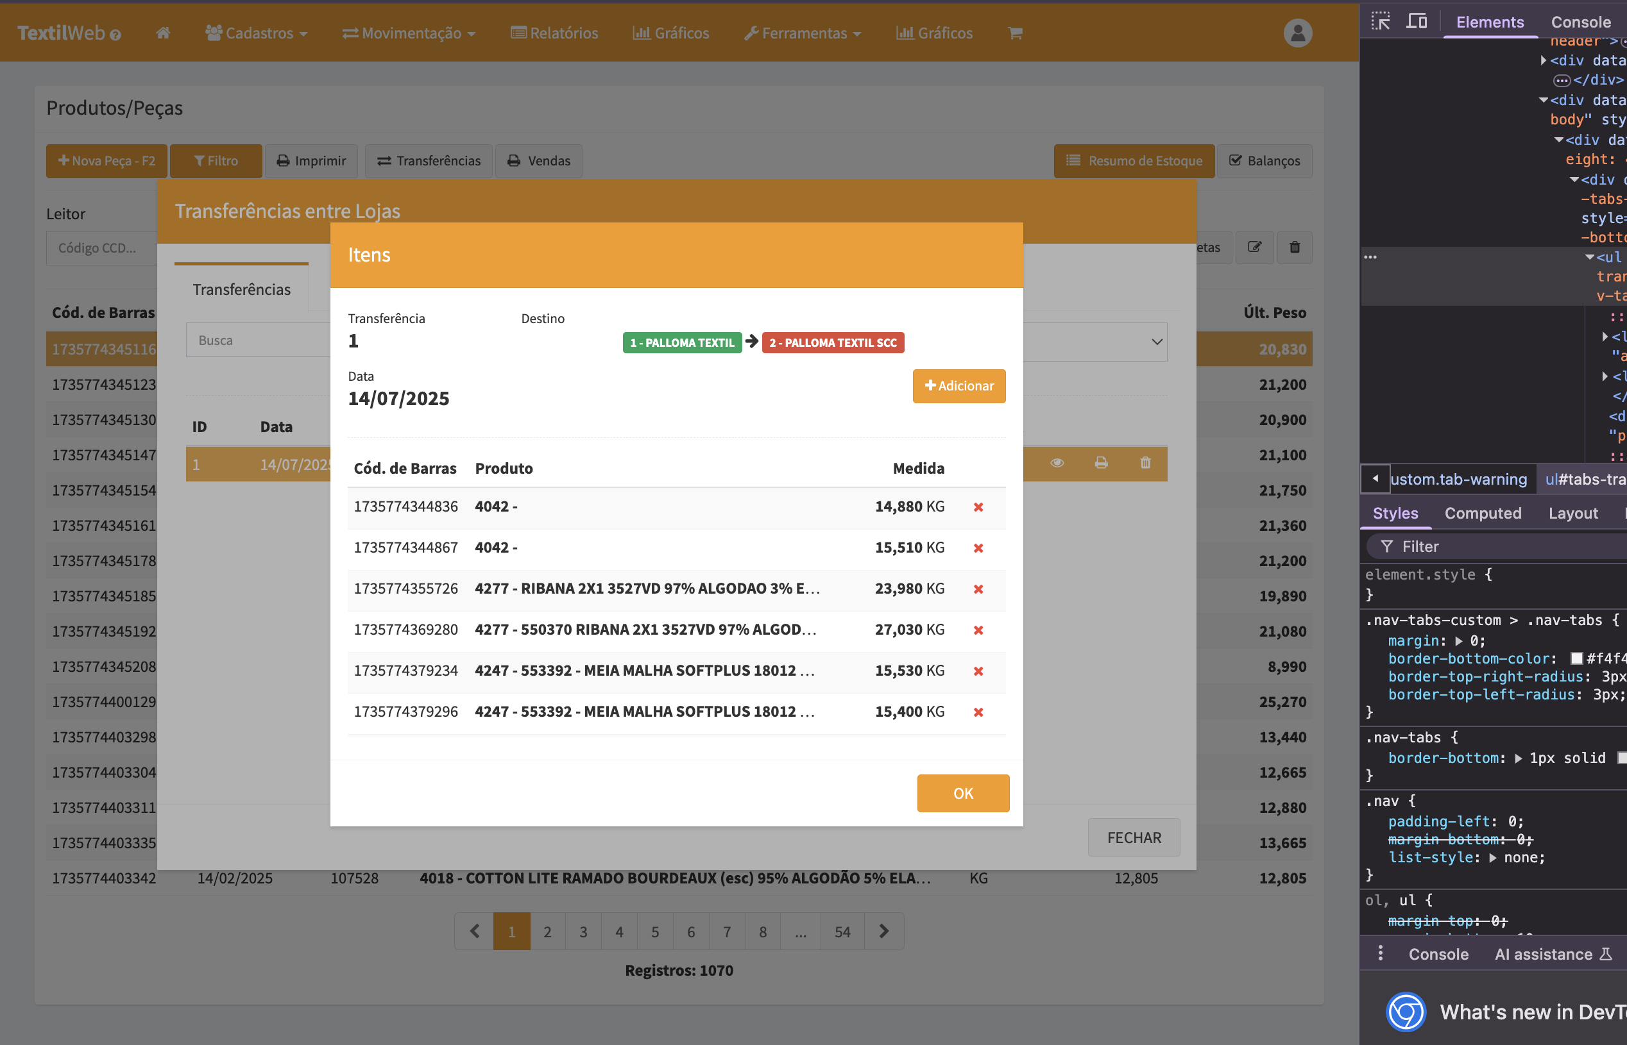Expand the margin property triangle
1627x1045 pixels.
1459,640
